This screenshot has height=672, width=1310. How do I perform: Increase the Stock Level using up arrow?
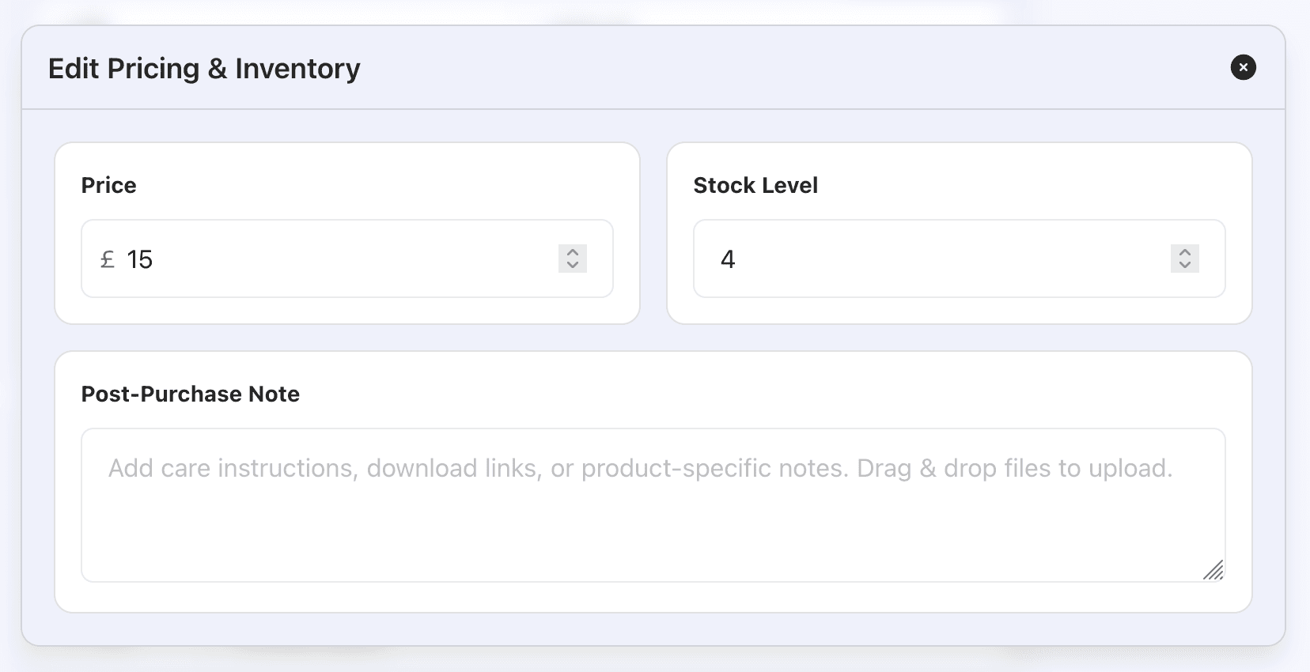[1185, 252]
